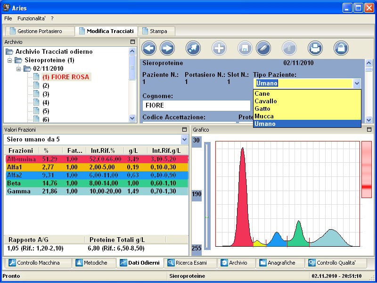Maximize the Archivio panel
Screen dimensions: 377x283
click(x=132, y=42)
